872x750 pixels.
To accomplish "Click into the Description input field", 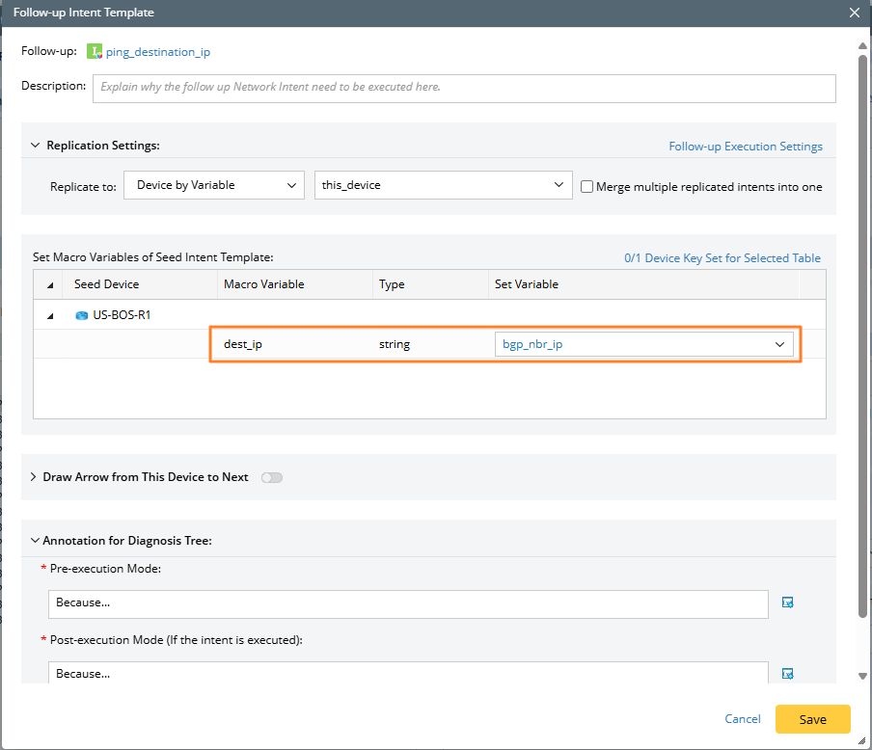I will point(463,87).
